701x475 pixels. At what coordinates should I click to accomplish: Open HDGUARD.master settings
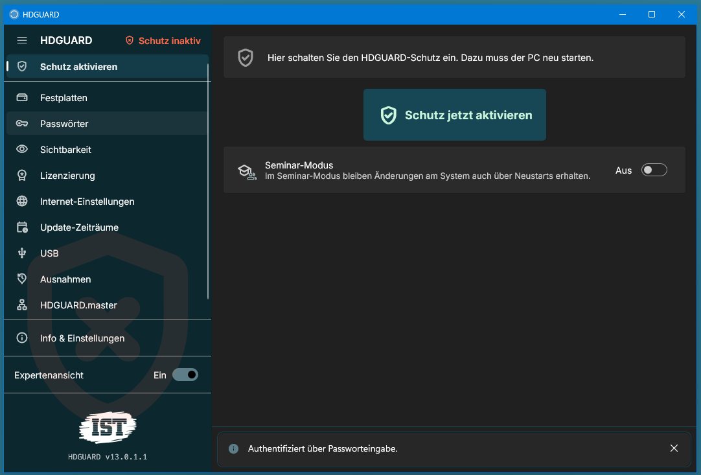[108, 305]
